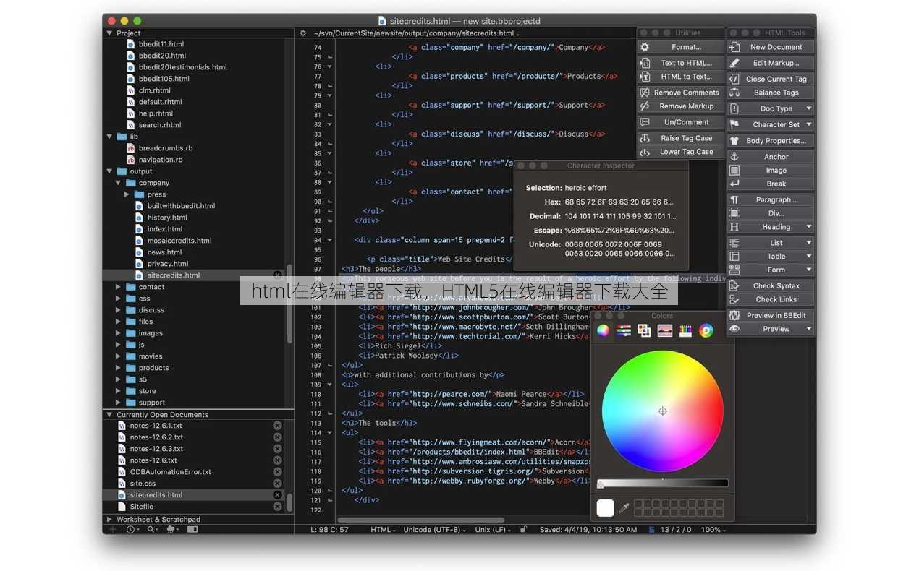Open the Character Set dropdown
Screen dimensions: 919x571
771,125
